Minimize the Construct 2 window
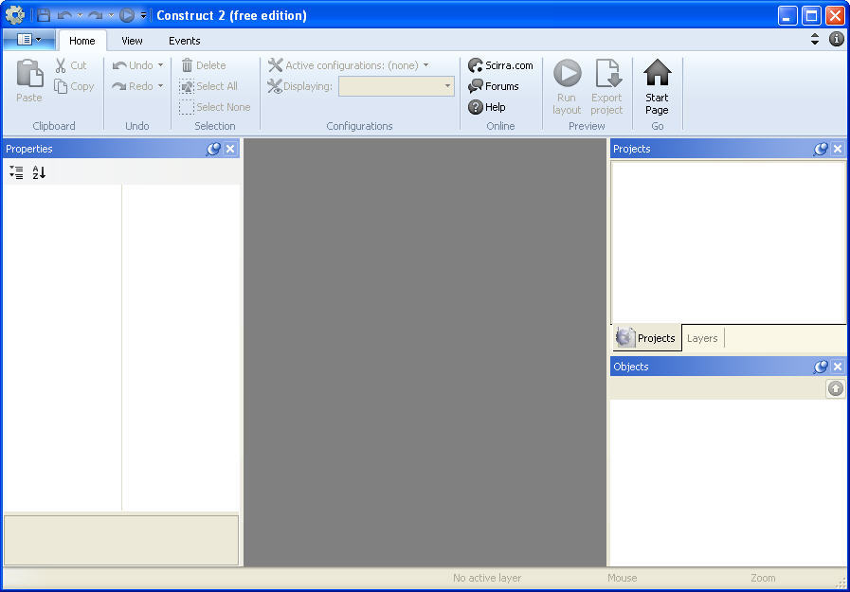 pyautogui.click(x=787, y=15)
